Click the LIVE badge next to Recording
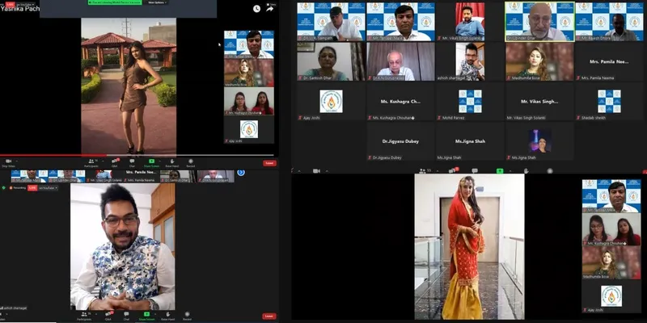The image size is (647, 323). click(x=32, y=188)
